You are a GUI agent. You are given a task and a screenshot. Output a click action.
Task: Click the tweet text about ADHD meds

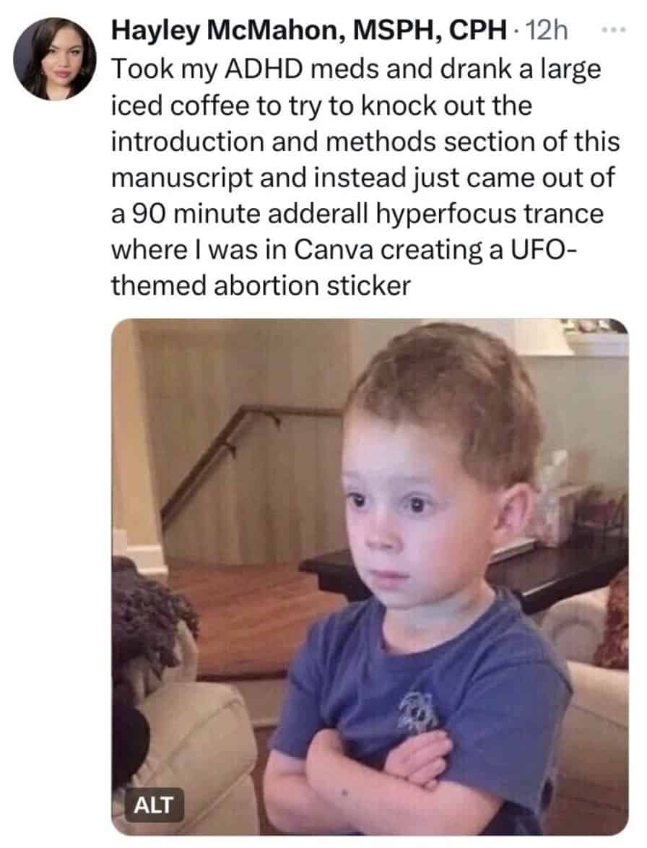tap(365, 177)
